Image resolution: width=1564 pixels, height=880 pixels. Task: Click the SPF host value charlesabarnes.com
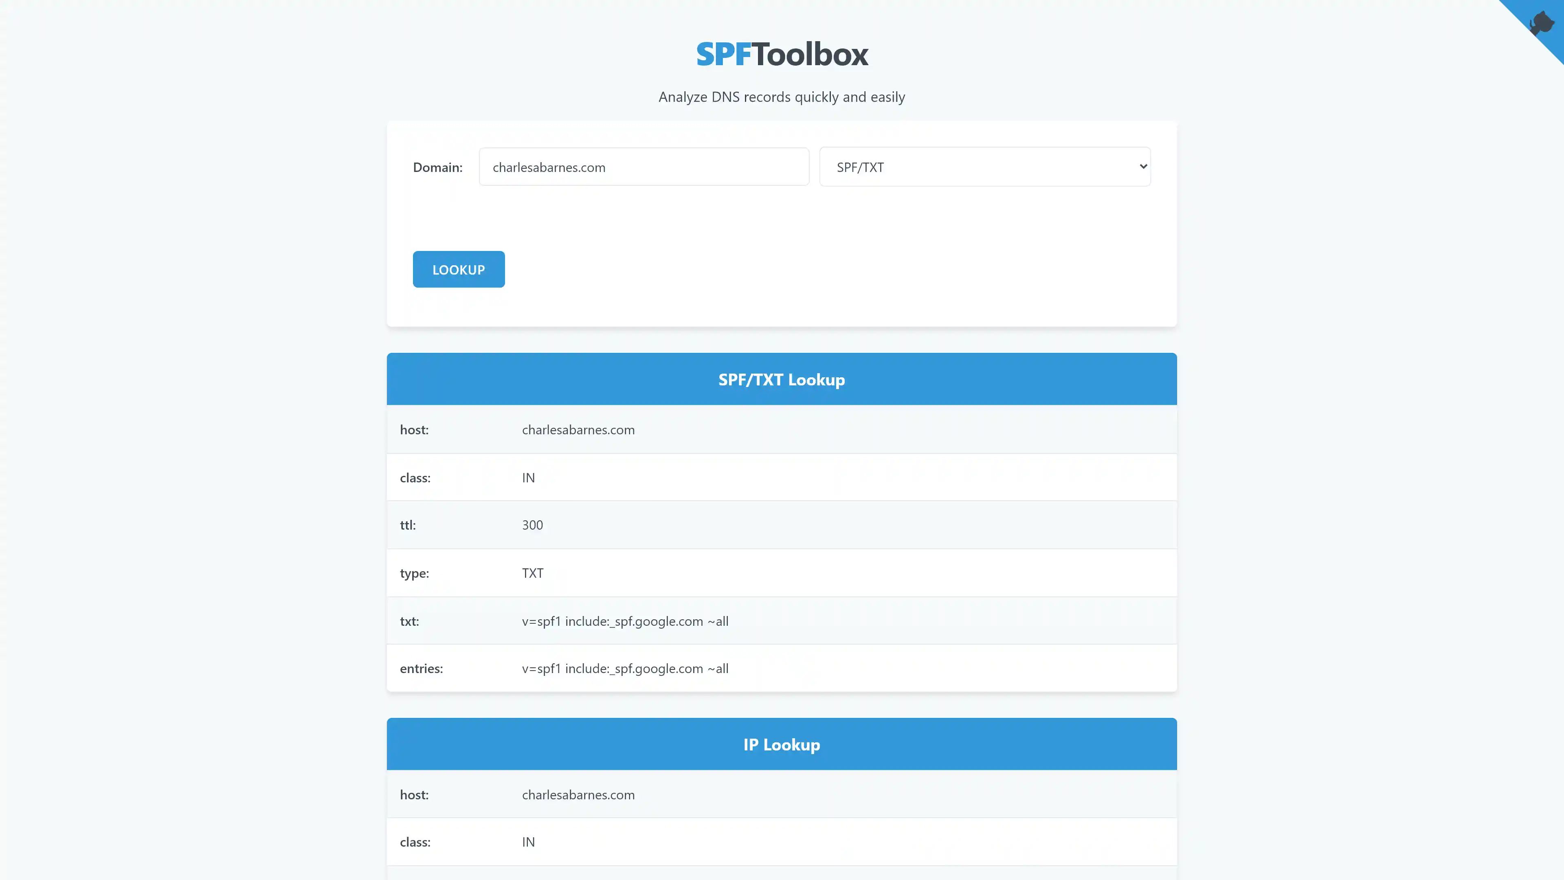[578, 430]
